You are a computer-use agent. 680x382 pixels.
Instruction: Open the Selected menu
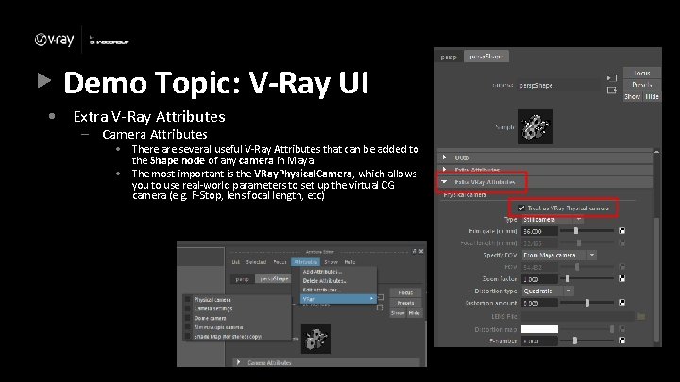click(256, 262)
